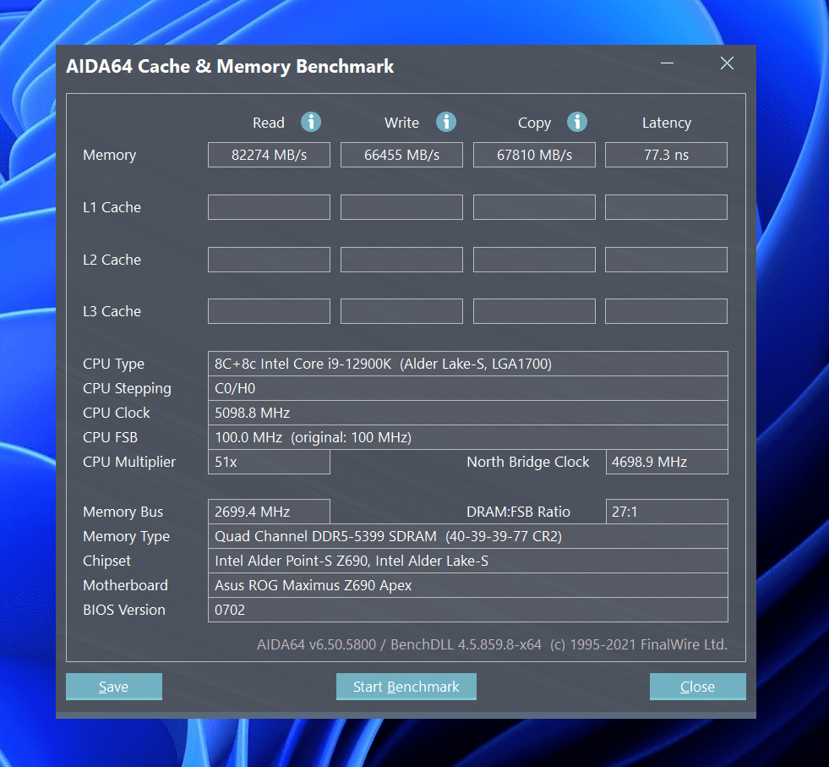Click the CPU Clock label
Viewport: 829px width, 767px height.
tap(117, 413)
